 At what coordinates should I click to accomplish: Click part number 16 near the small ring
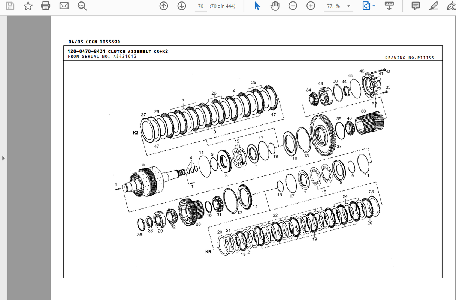coord(209,215)
